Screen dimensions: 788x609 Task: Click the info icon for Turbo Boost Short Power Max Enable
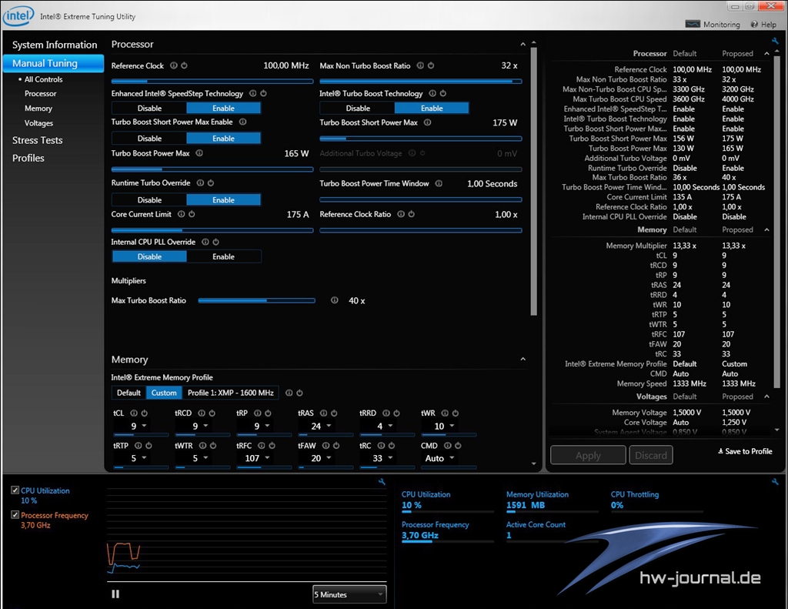(242, 122)
